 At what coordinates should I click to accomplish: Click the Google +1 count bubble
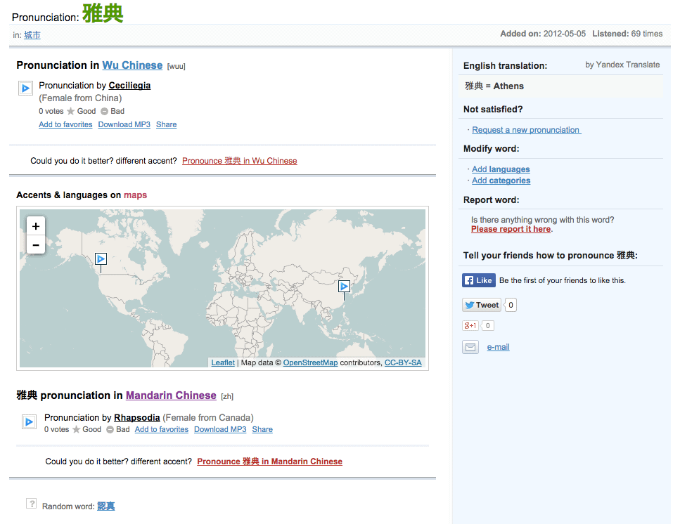tap(488, 325)
